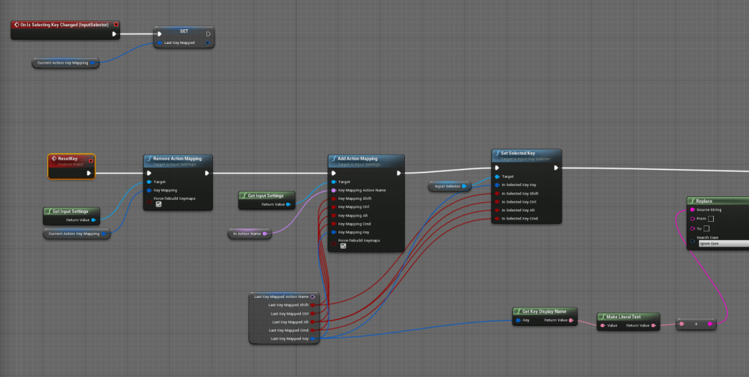749x377 pixels.
Task: Uncheck Force Rebuild Keymaps on Remove Action Mapping
Action: pos(157,205)
